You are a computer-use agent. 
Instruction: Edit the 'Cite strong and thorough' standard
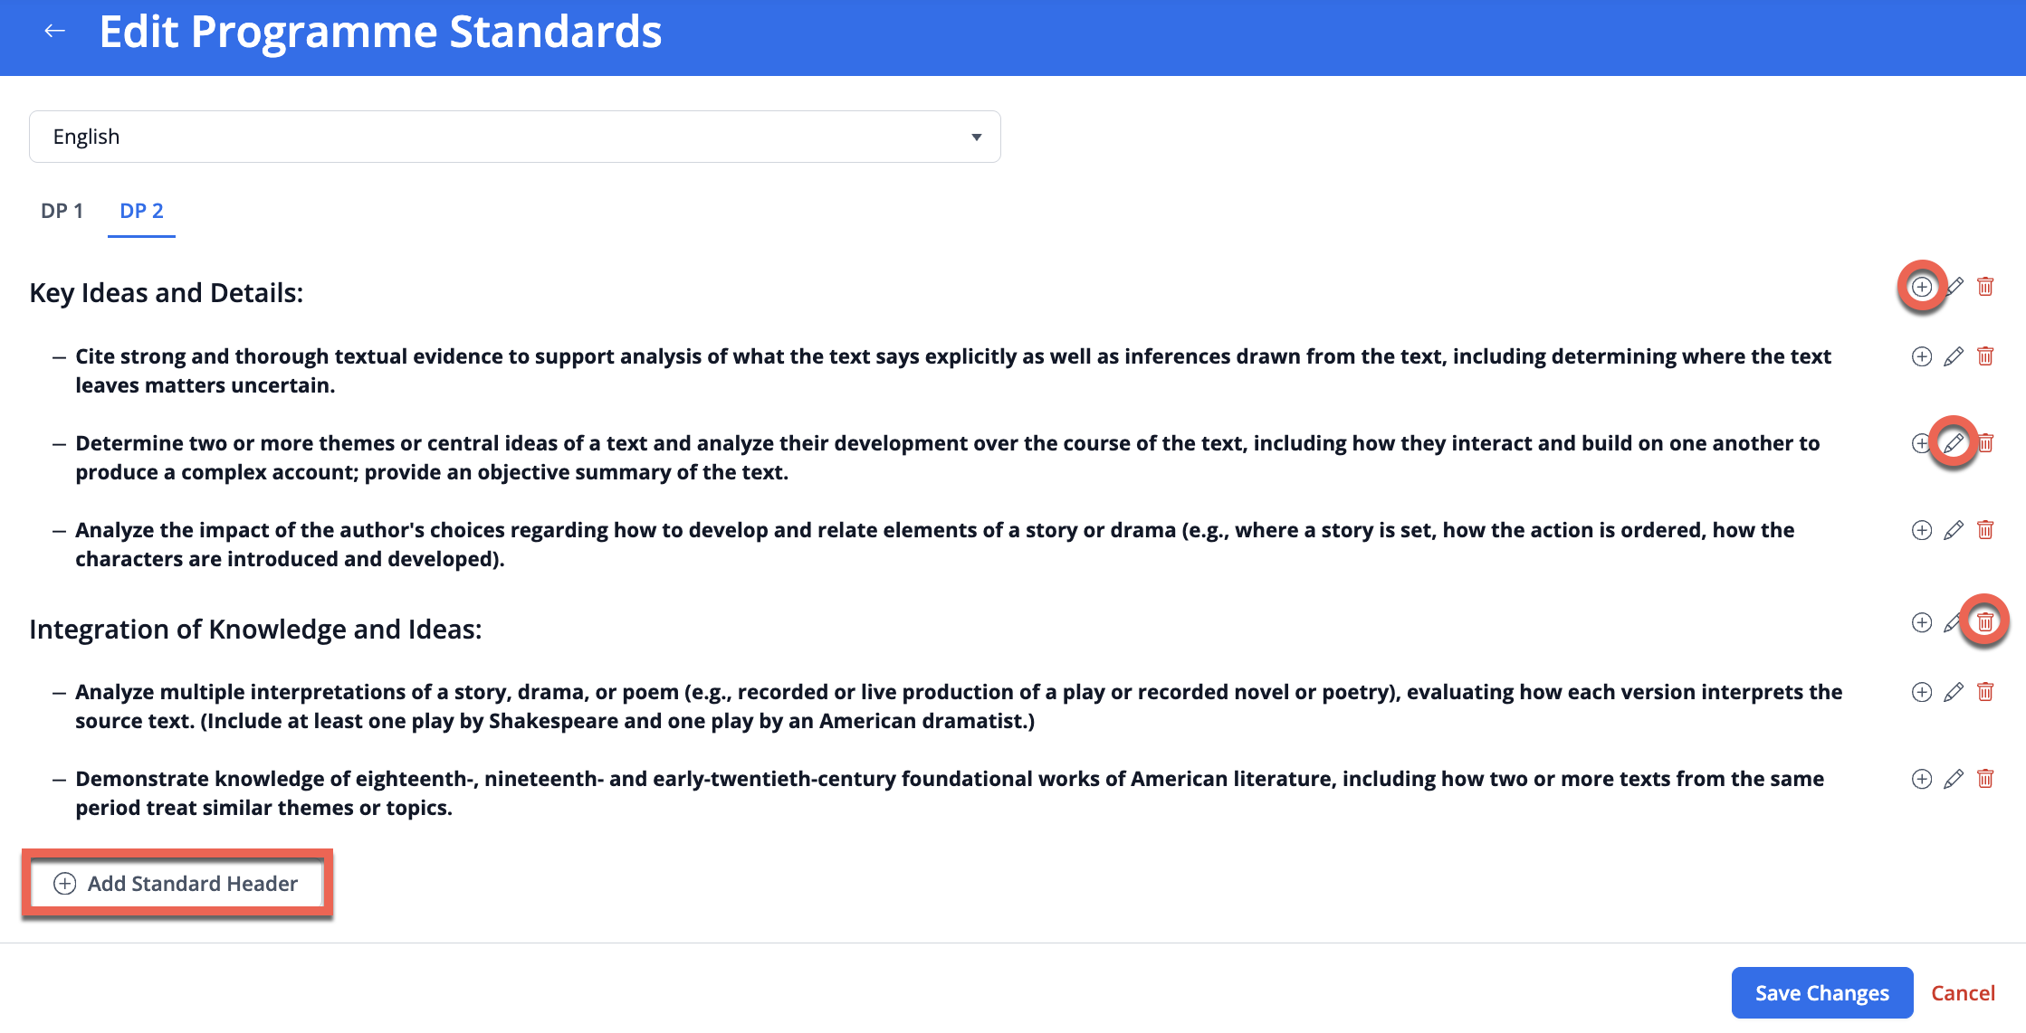1954,356
